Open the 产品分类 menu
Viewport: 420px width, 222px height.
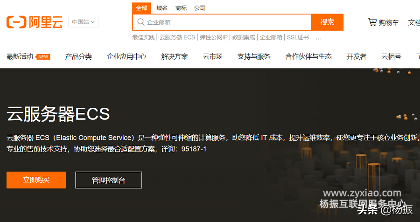tap(78, 56)
